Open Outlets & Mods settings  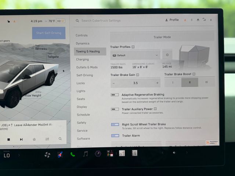tap(87, 67)
